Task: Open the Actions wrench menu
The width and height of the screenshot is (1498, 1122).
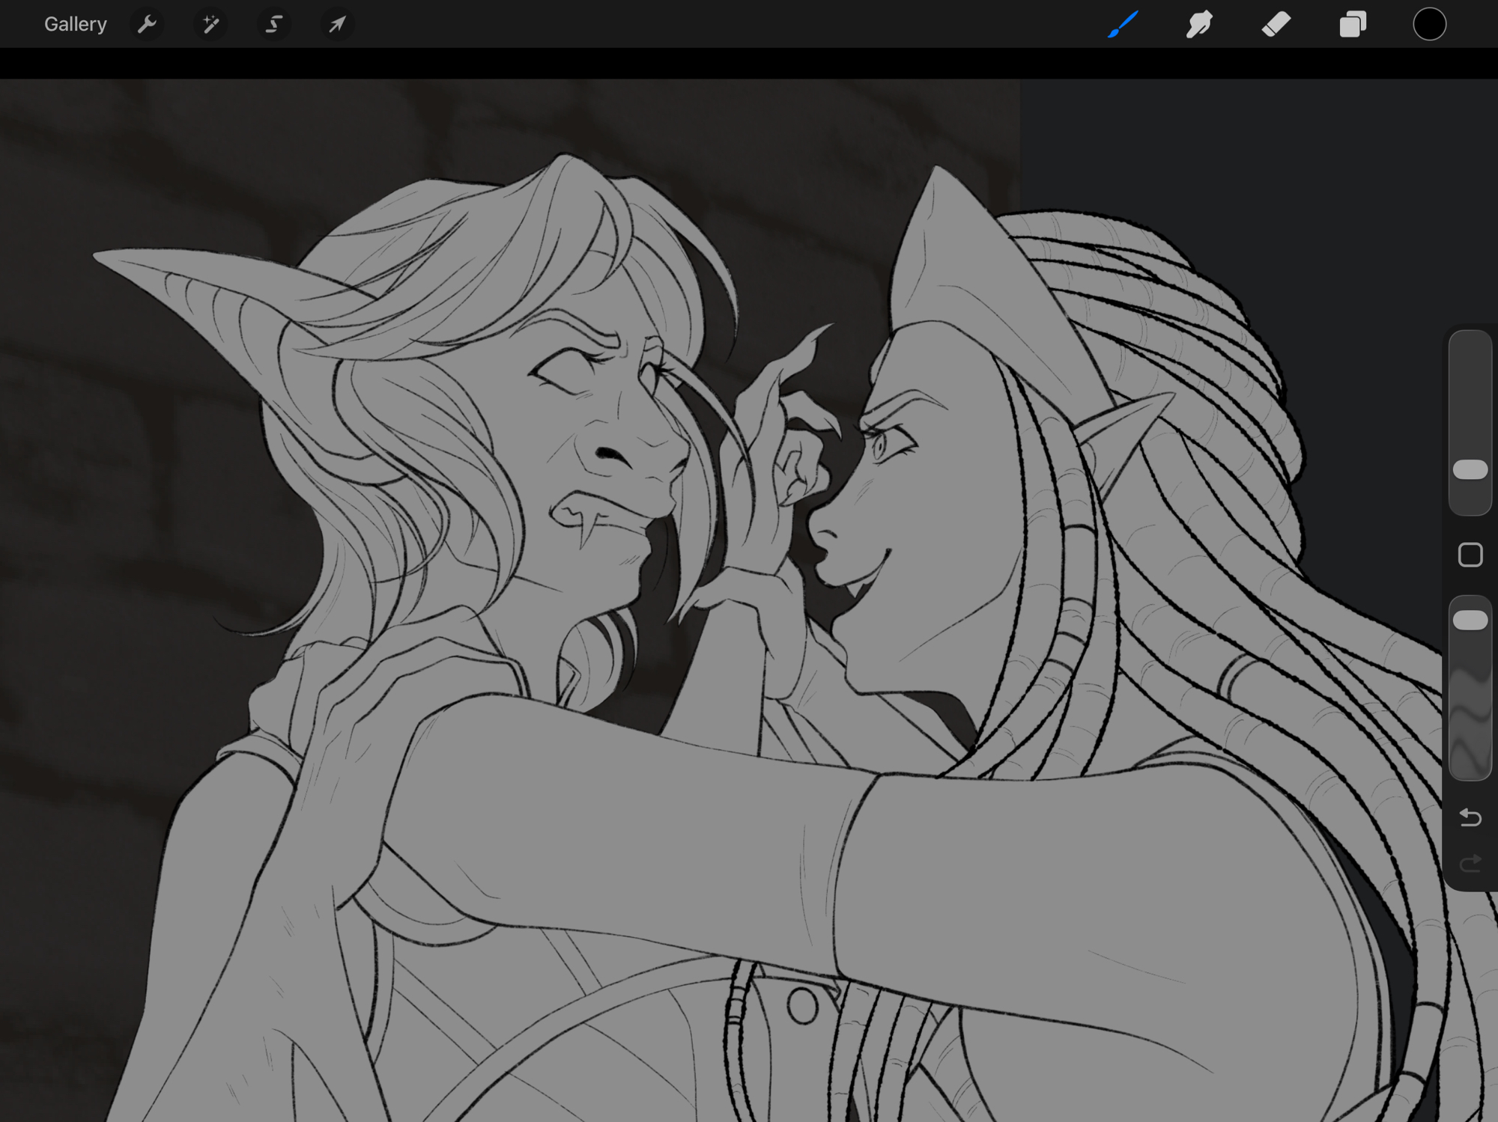Action: 147,25
